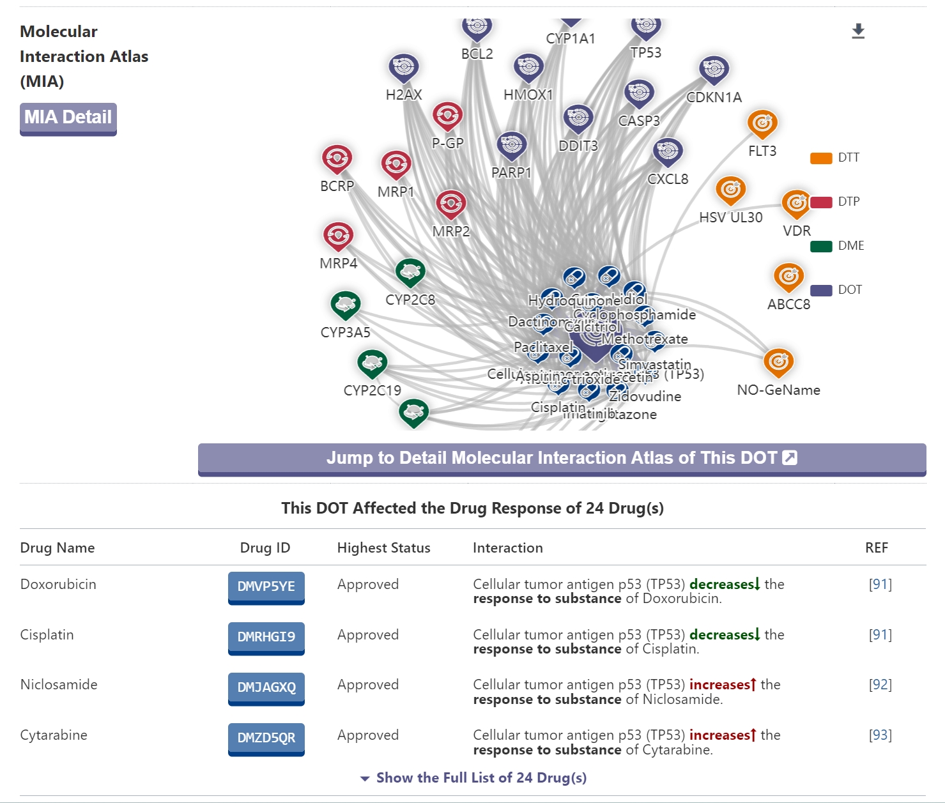The height and width of the screenshot is (803, 945).
Task: Click the download chart icon
Action: point(858,31)
